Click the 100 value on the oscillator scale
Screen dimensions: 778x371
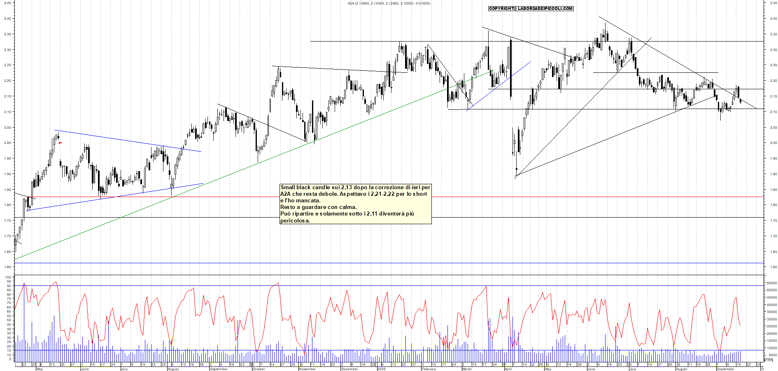(x=8, y=277)
